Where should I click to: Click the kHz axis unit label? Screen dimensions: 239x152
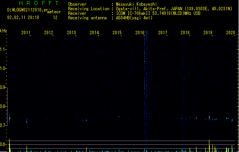click(x=3, y=31)
